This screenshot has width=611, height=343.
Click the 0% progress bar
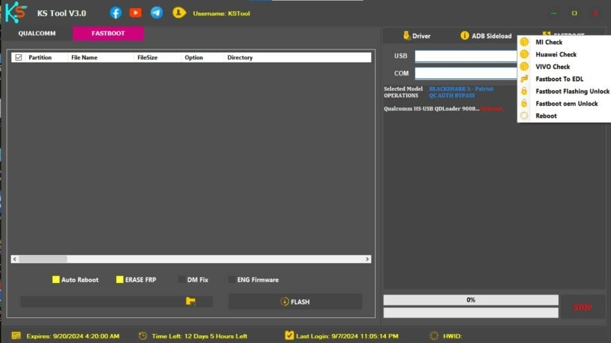471,300
